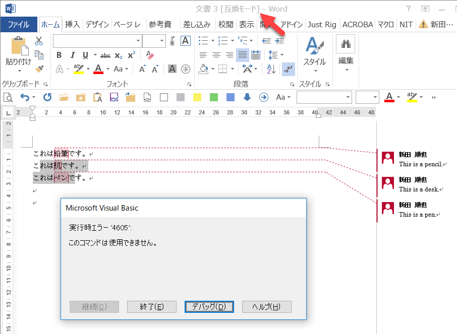Click the Clear Formatting eraser icon
Image resolution: width=457 pixels, height=334 pixels.
point(149,55)
